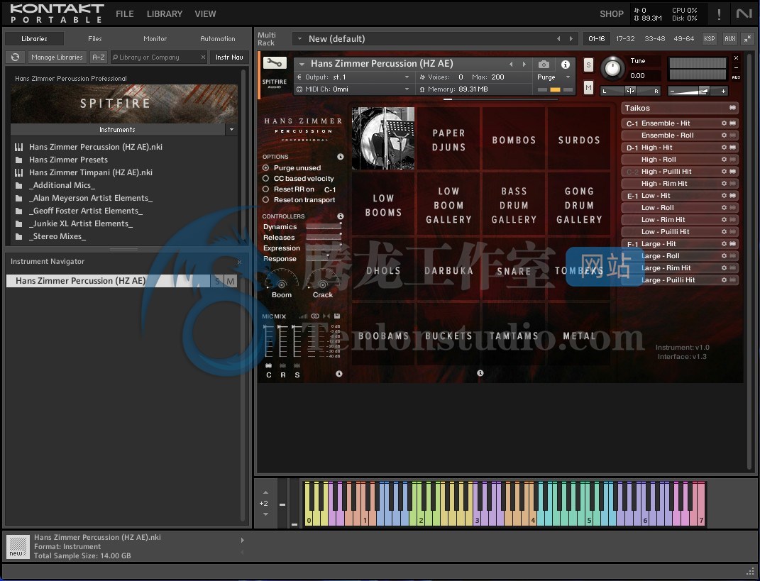
Task: Open the Options info icon
Action: [340, 157]
